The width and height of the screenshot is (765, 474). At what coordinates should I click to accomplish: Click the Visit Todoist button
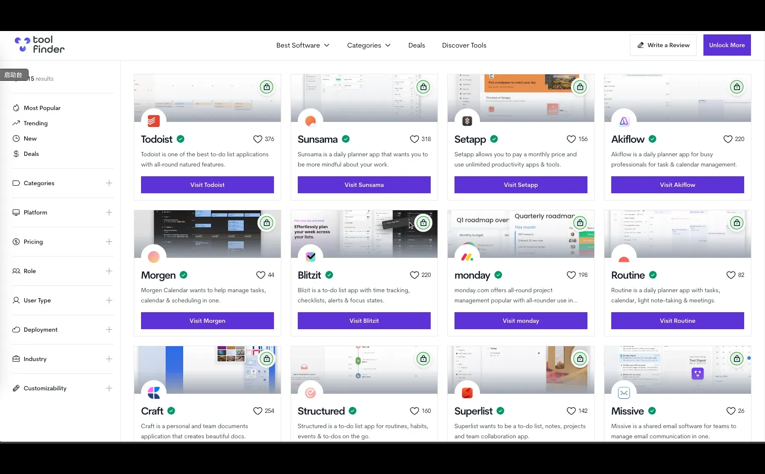pyautogui.click(x=207, y=185)
